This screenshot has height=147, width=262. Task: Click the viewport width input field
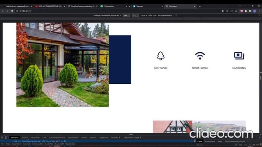tap(126, 16)
